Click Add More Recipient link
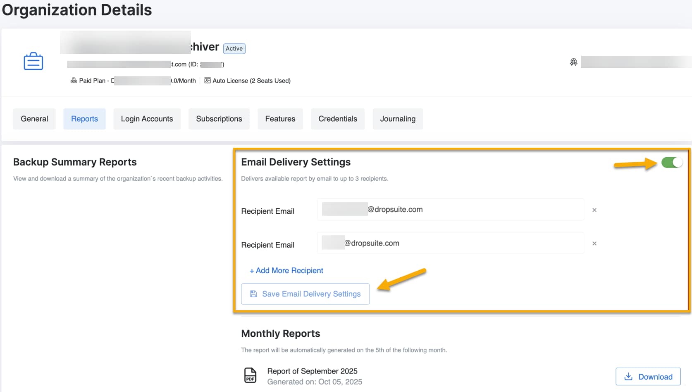This screenshot has height=392, width=692. [286, 271]
